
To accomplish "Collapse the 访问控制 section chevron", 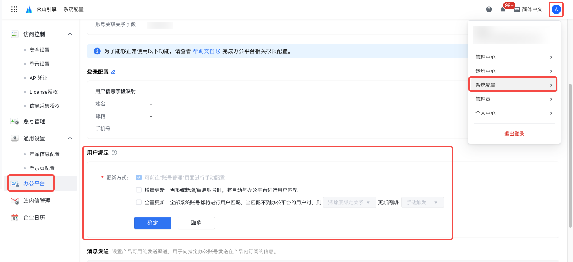I will click(70, 34).
